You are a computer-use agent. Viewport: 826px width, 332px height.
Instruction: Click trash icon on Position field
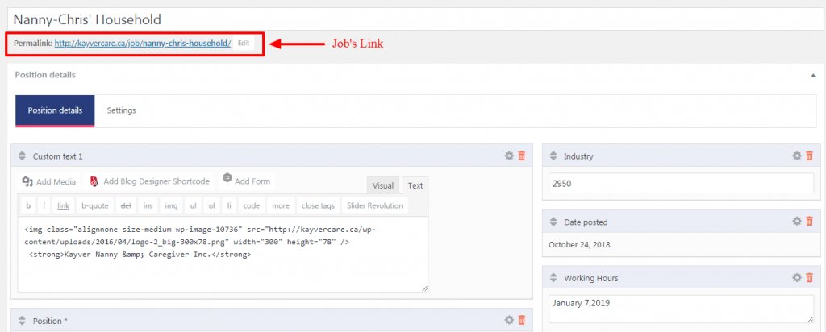[x=522, y=320]
